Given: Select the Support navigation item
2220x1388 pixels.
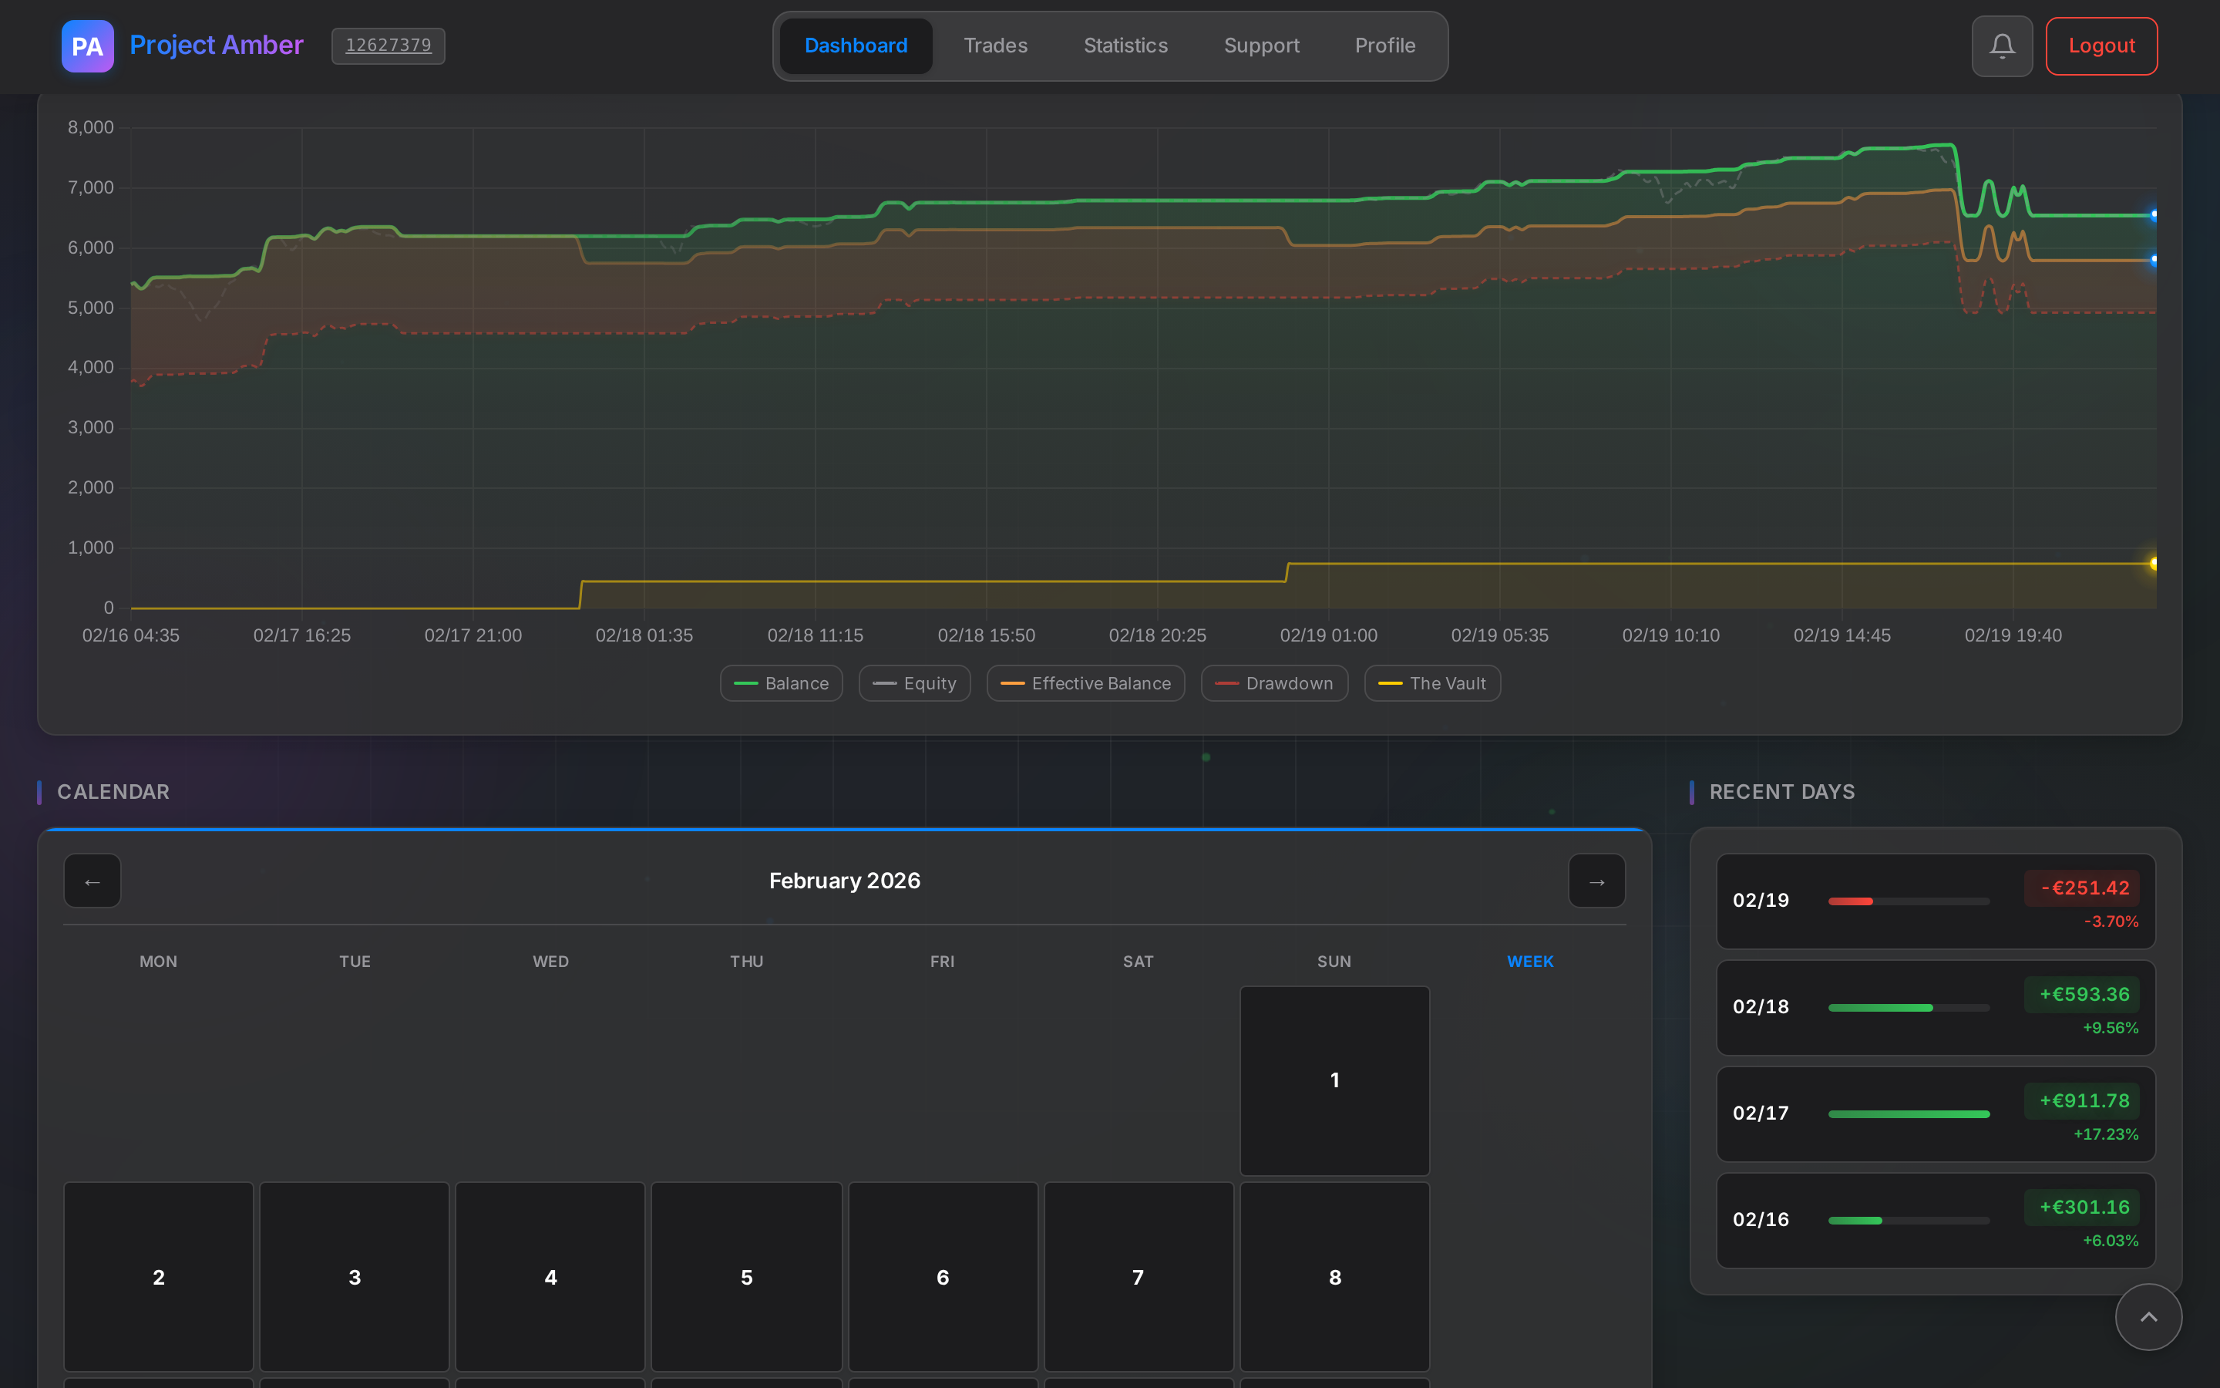Looking at the screenshot, I should [x=1261, y=45].
